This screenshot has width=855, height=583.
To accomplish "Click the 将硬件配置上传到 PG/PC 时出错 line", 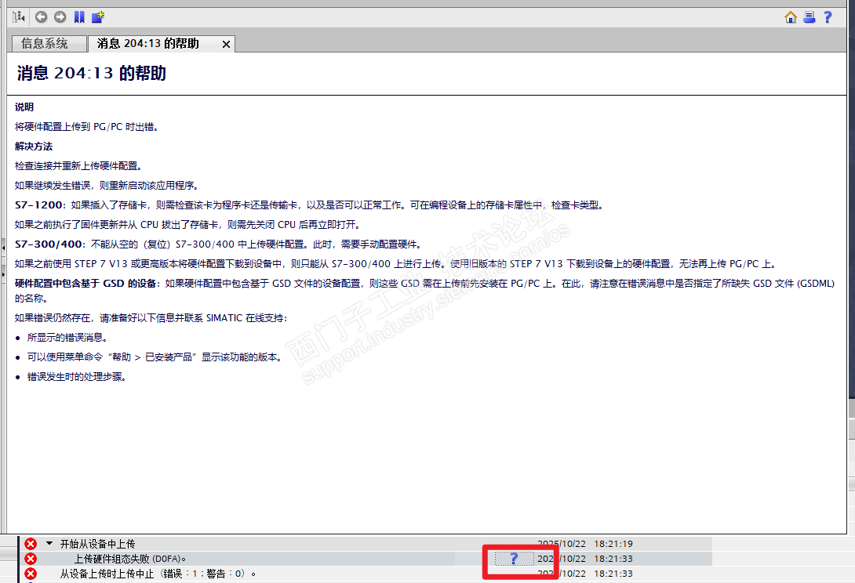I will click(x=87, y=126).
